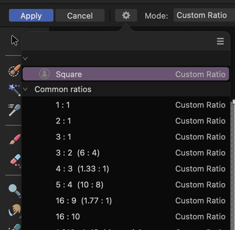Open the presets panel hamburger menu
Image resolution: width=235 pixels, height=230 pixels.
(x=220, y=41)
